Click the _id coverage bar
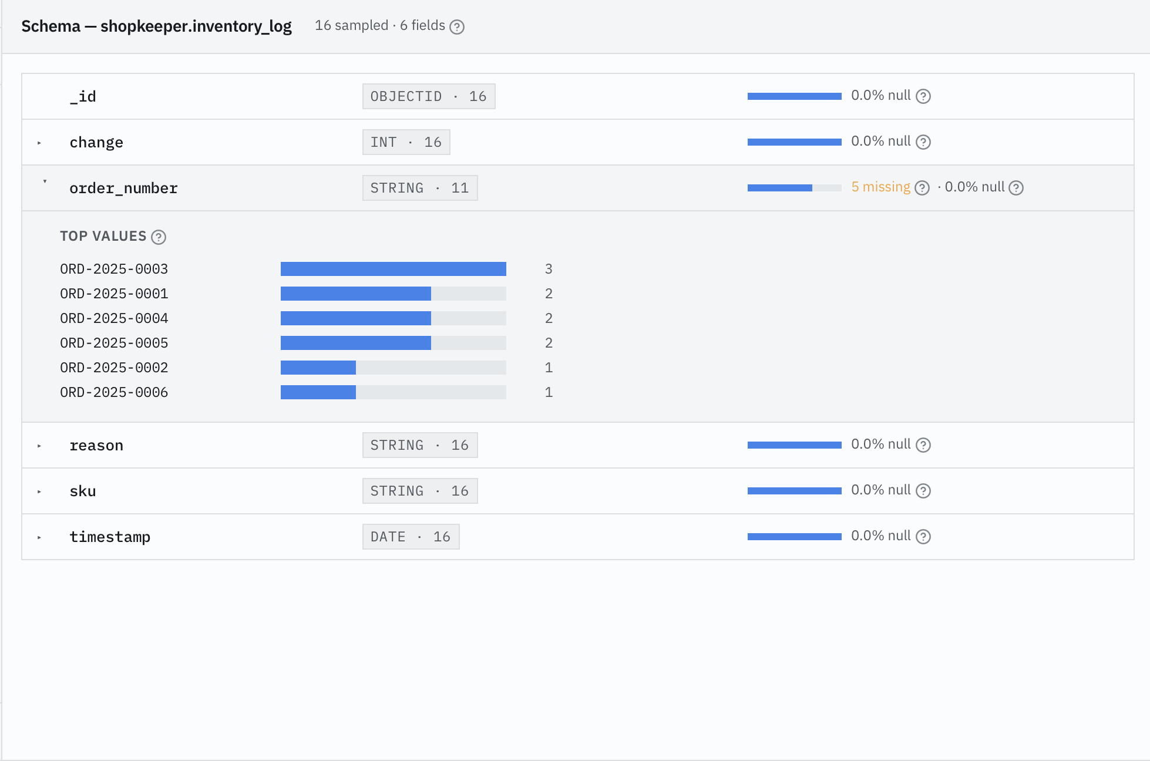Image resolution: width=1150 pixels, height=761 pixels. pos(795,96)
